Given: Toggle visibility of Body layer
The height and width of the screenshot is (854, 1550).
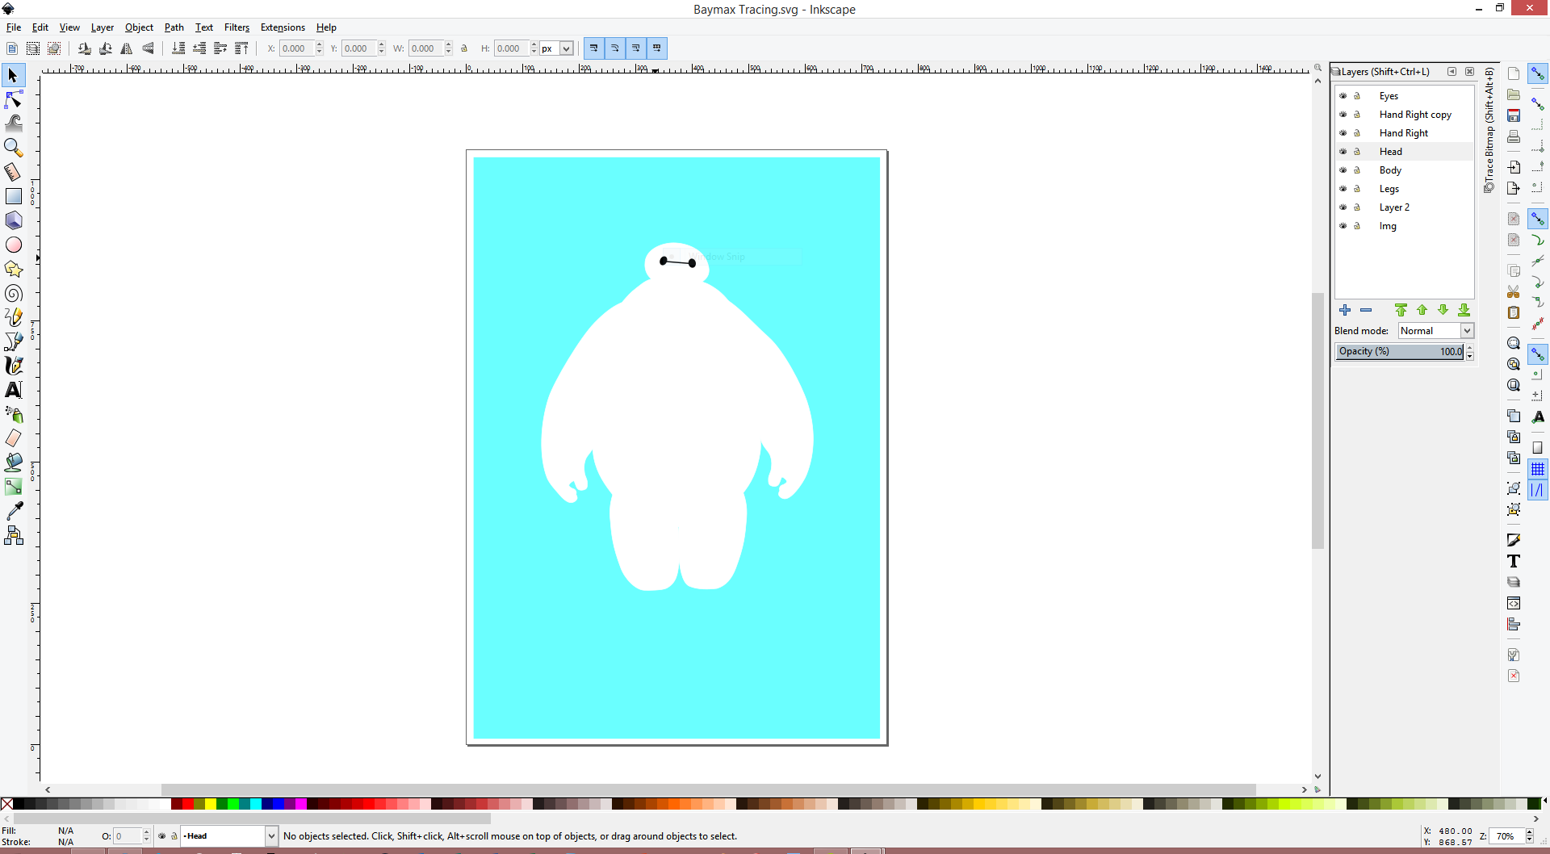Looking at the screenshot, I should (x=1343, y=170).
